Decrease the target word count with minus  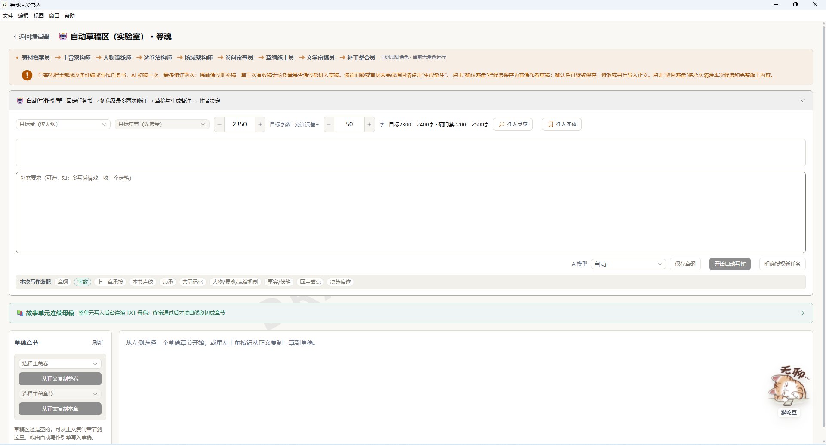pos(219,124)
